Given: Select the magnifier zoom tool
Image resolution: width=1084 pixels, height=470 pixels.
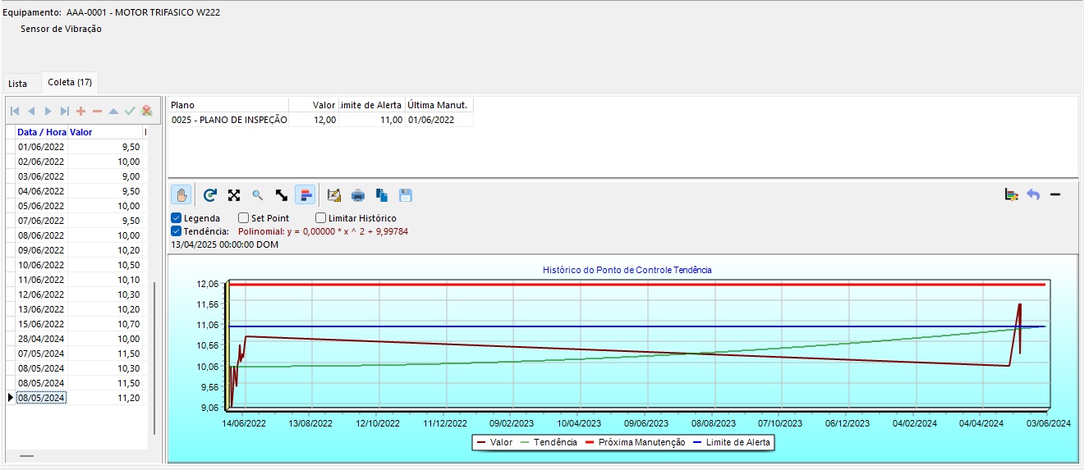Looking at the screenshot, I should pos(257,195).
